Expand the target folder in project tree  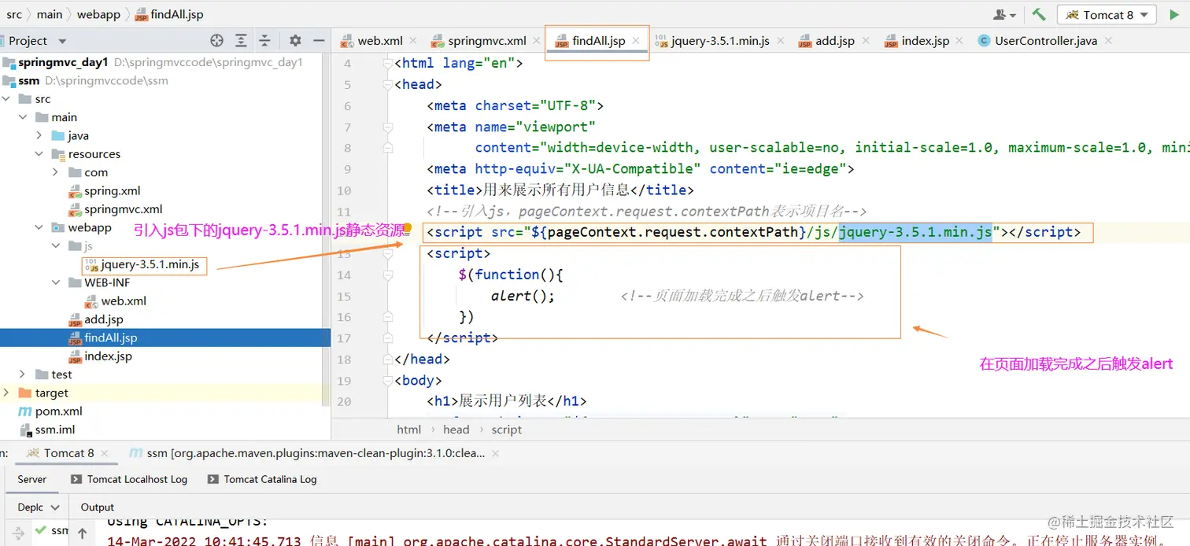(7, 393)
